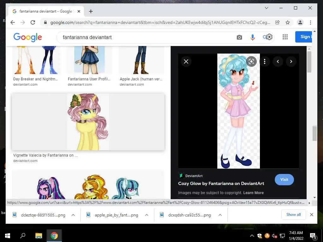This screenshot has height=242, width=323.
Task: Show the previous image in preview
Action: click(x=278, y=61)
